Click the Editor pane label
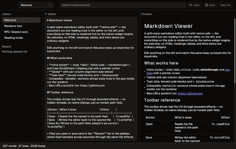The image size is (236, 149). tap(52, 14)
